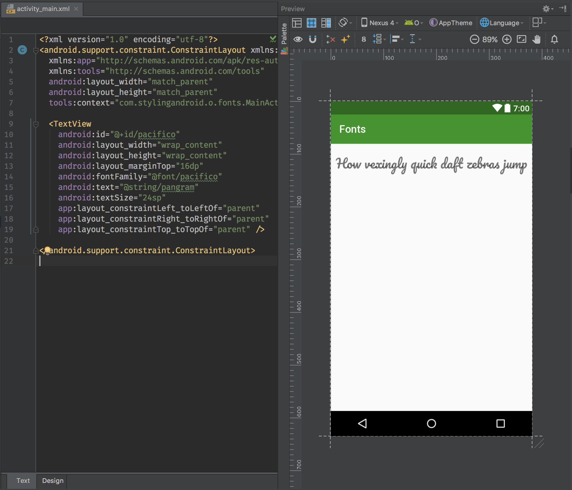Click the closing ConstraintLayout tag
Screen dimensions: 572x490
[147, 250]
